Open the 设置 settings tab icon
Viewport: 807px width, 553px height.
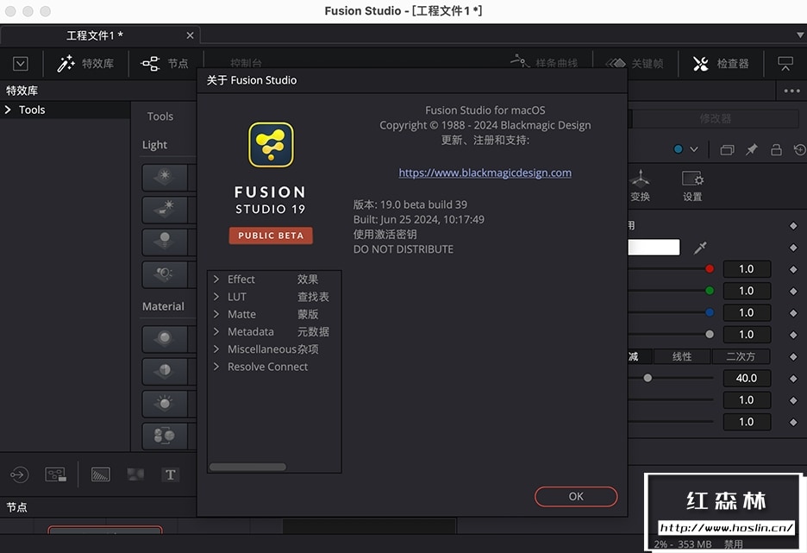(692, 185)
